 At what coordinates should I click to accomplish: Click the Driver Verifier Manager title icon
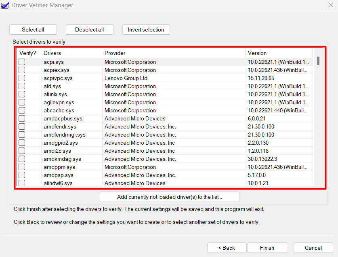click(5, 5)
